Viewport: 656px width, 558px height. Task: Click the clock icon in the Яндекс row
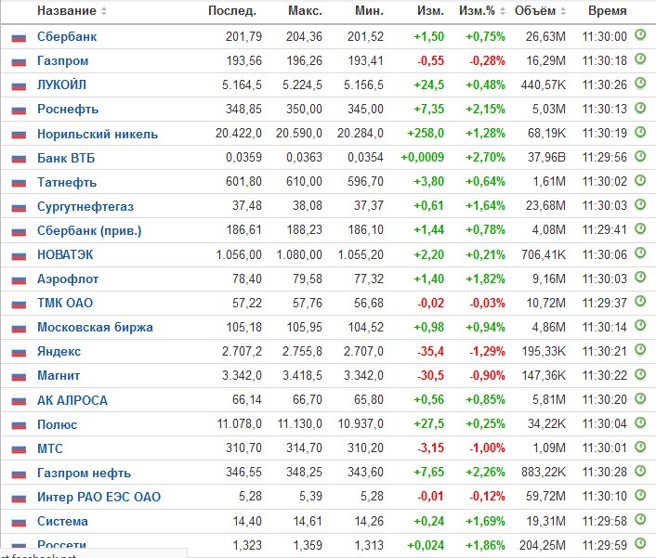[640, 349]
